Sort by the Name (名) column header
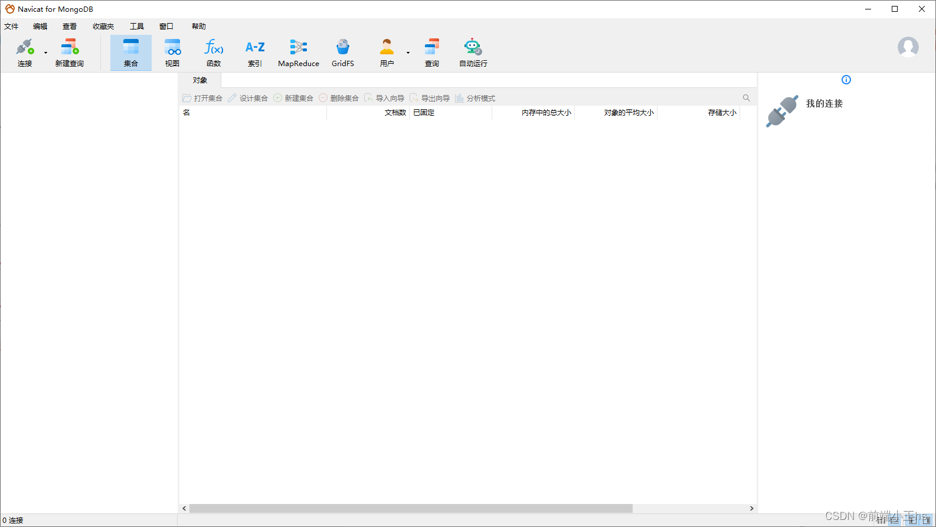 [x=253, y=113]
